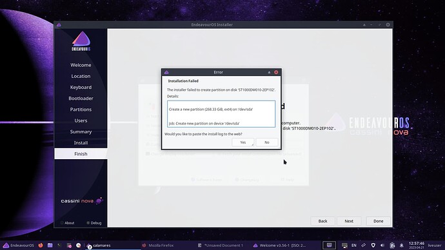Switch to the calamares taskbar window
Screen dimensions: 445x250
pyautogui.click(x=113, y=245)
